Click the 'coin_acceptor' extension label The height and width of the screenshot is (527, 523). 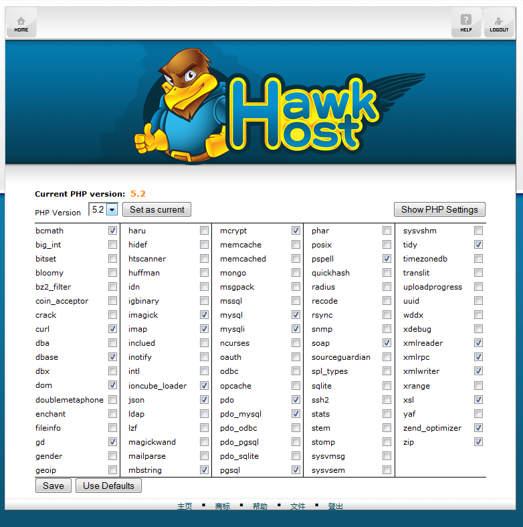(62, 301)
